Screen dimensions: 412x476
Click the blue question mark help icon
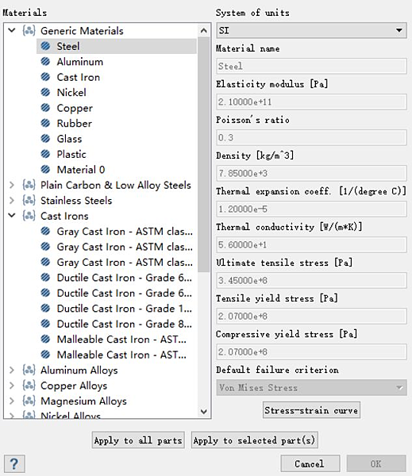pyautogui.click(x=14, y=463)
